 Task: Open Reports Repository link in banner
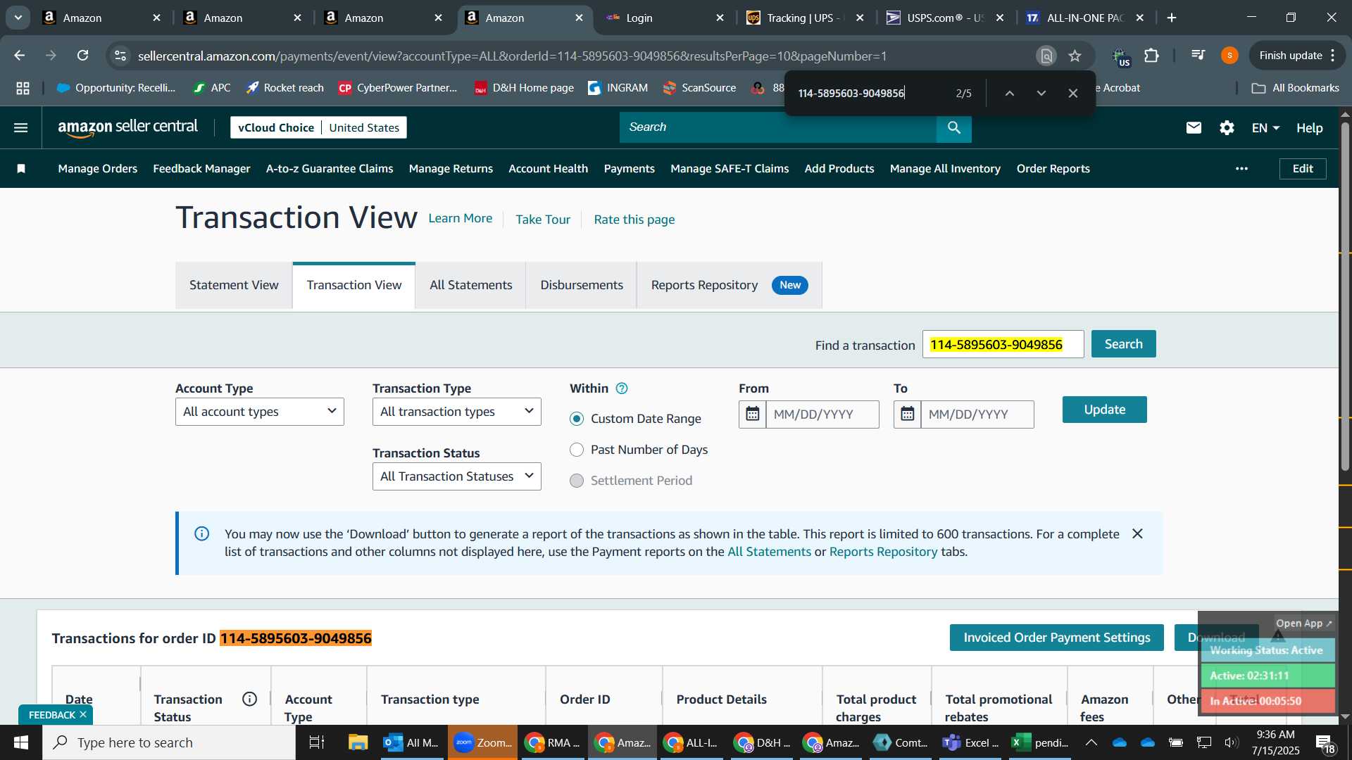point(883,552)
